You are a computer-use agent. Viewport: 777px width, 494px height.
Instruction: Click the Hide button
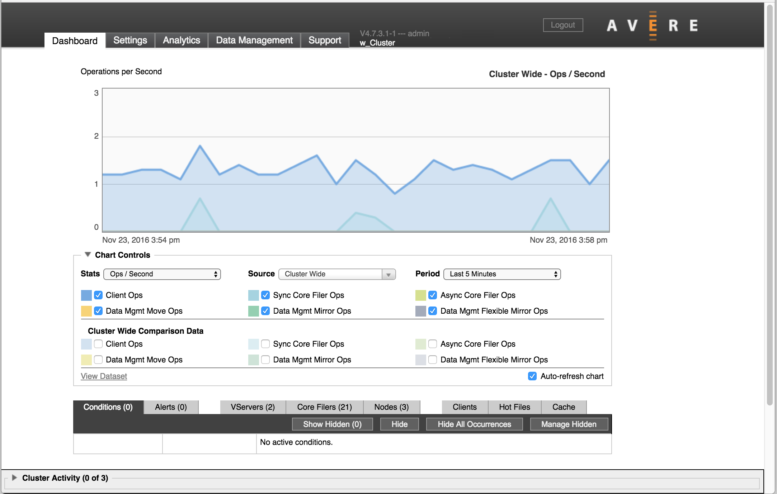click(x=399, y=424)
